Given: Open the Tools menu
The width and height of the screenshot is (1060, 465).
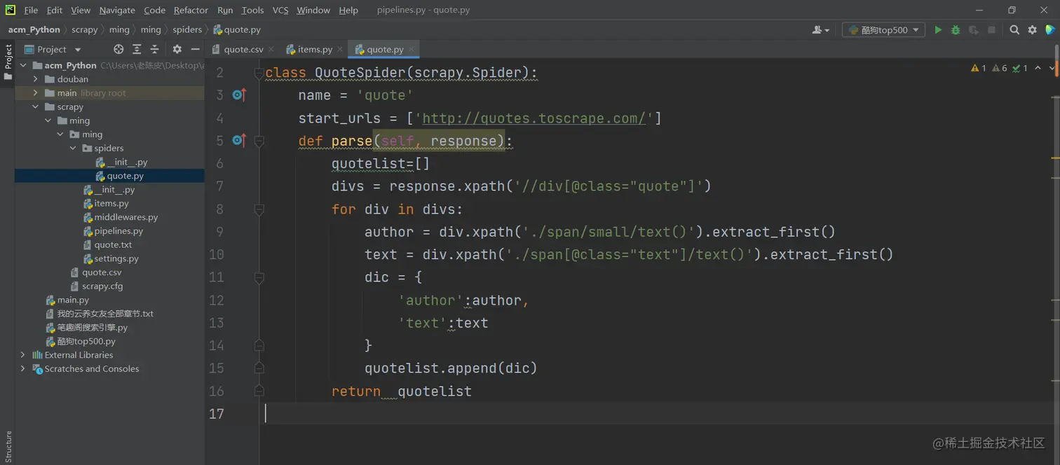Looking at the screenshot, I should click(252, 10).
